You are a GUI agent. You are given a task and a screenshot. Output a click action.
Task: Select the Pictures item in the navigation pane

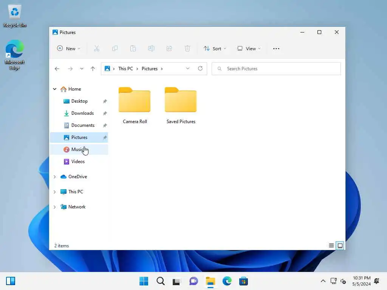pyautogui.click(x=79, y=137)
